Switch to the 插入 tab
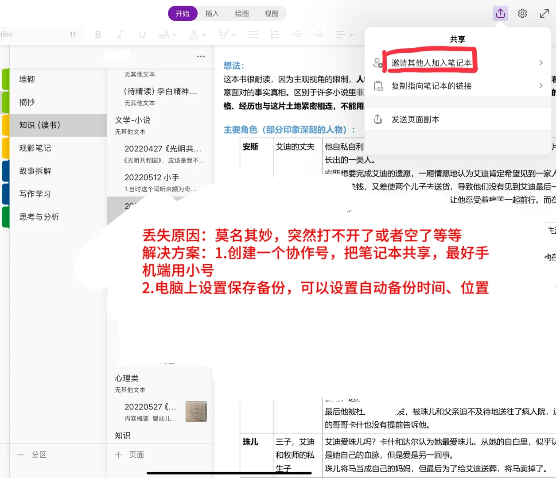Viewport: 556px width, 478px height. point(212,13)
